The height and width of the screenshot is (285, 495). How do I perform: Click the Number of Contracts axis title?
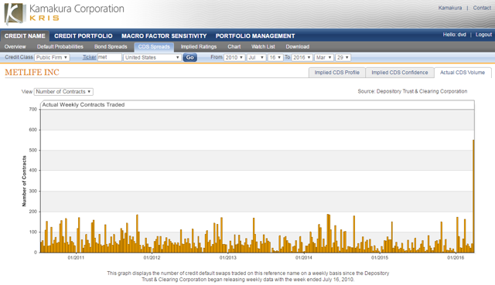click(x=24, y=181)
